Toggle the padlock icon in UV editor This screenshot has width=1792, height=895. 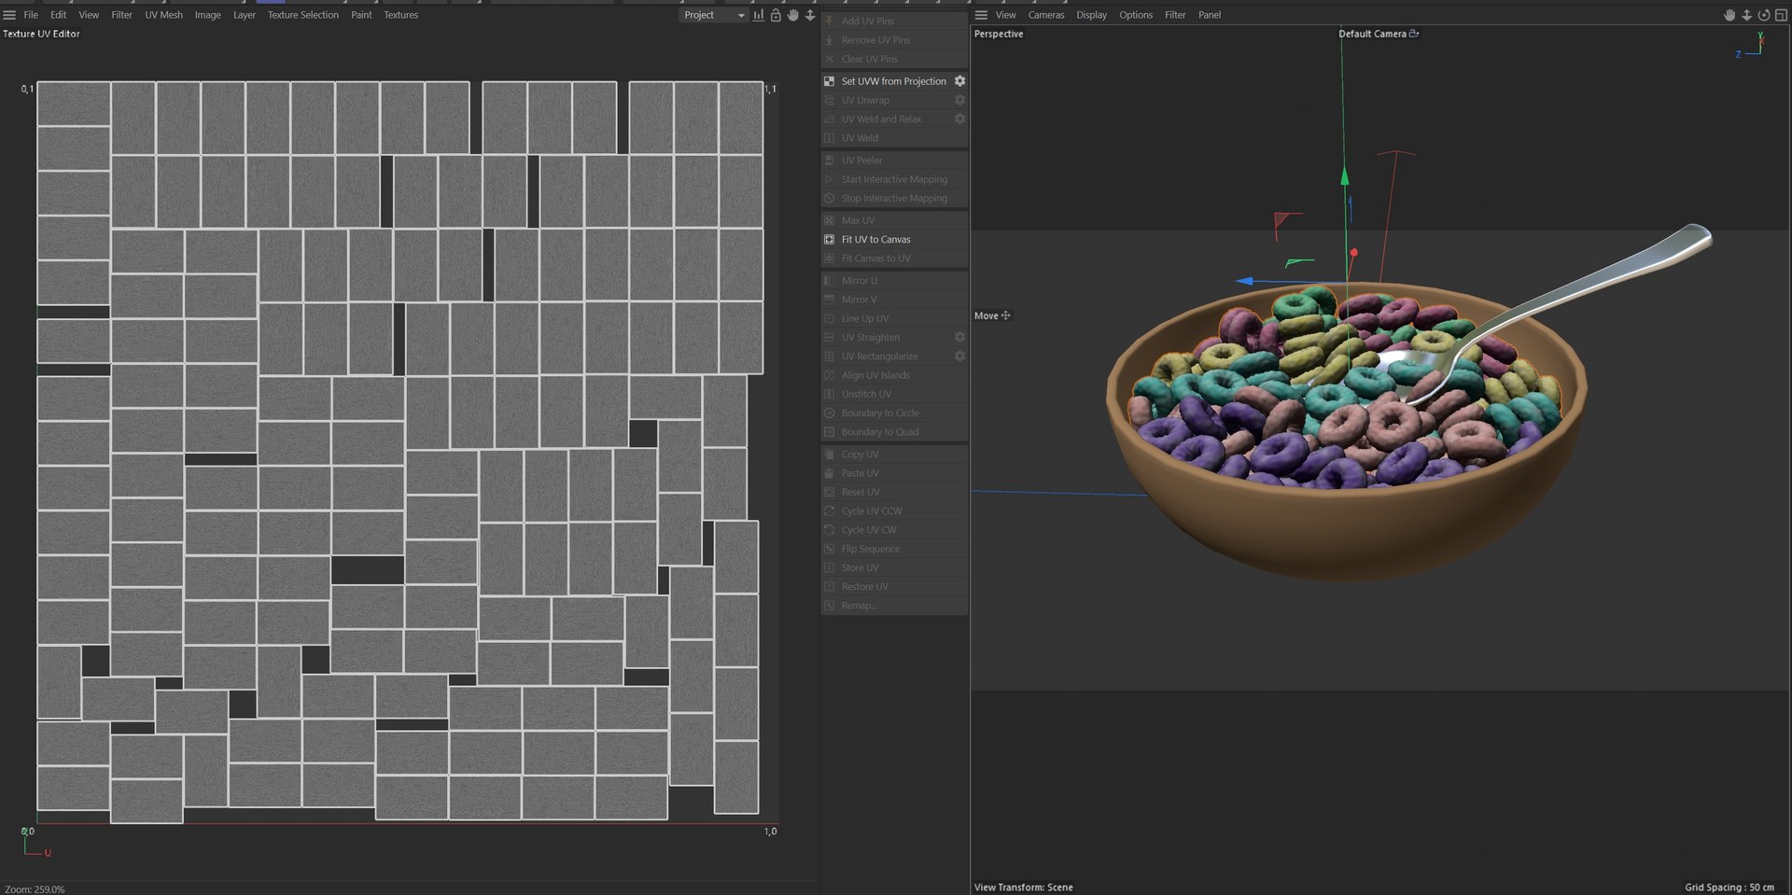776,15
